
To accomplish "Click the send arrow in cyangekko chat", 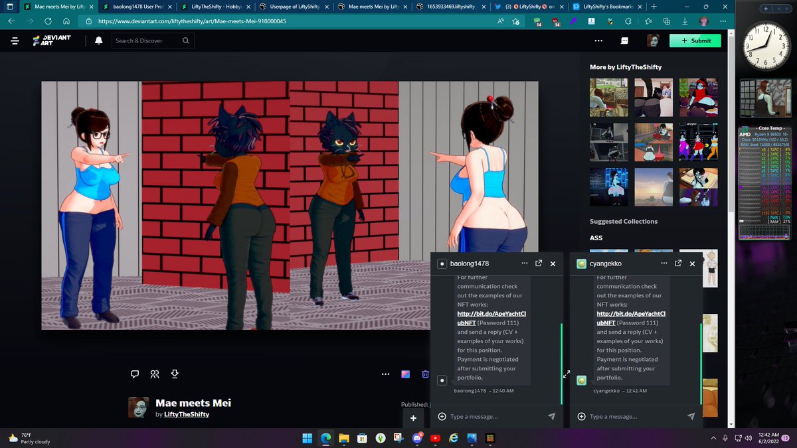I will tap(691, 416).
